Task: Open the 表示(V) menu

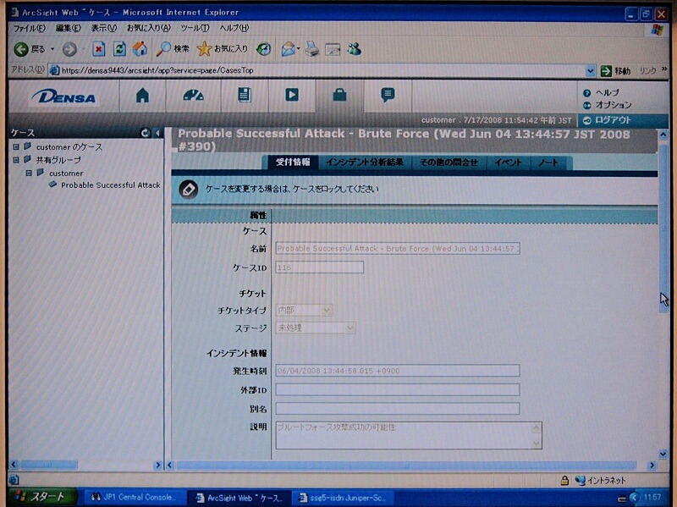Action: (103, 28)
